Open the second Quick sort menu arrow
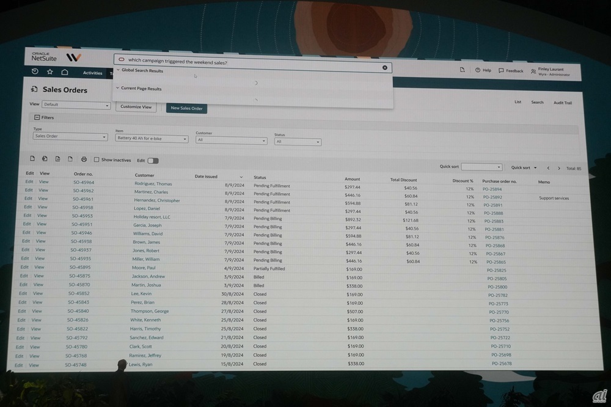The width and height of the screenshot is (611, 407). click(535, 167)
